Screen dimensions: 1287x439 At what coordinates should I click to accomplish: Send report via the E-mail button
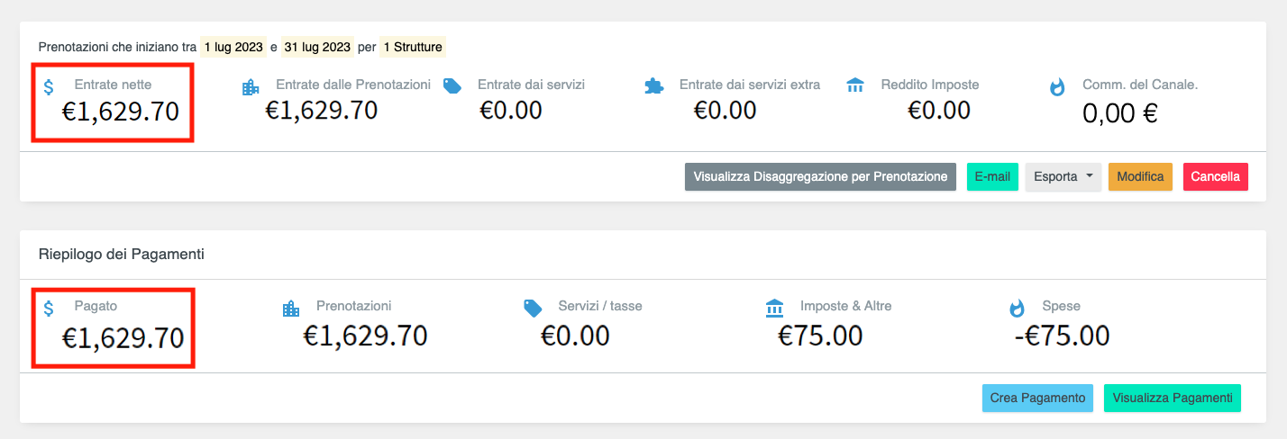[992, 177]
